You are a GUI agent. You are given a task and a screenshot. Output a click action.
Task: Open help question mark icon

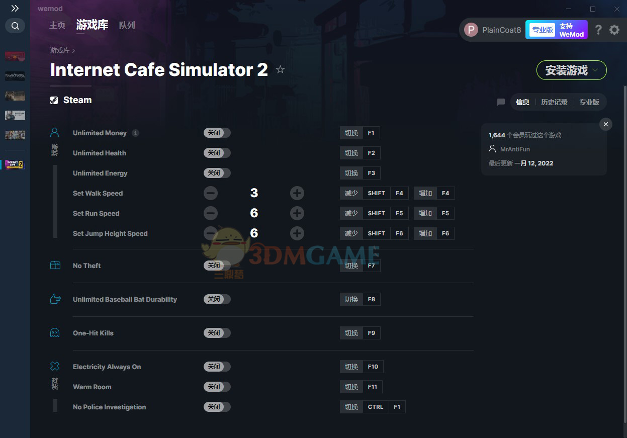[598, 30]
